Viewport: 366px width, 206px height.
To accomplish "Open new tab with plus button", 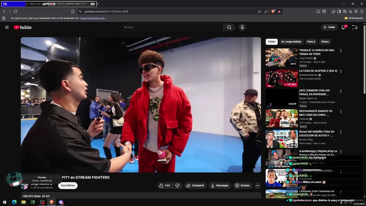I will pyautogui.click(x=98, y=4).
